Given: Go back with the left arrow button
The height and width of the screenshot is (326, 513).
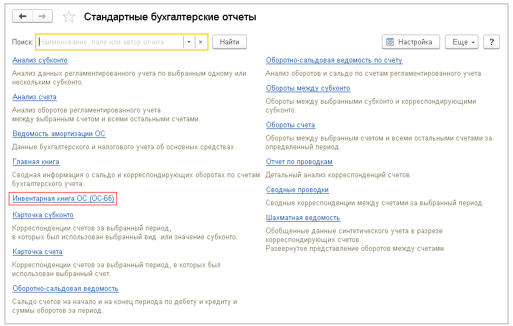Looking at the screenshot, I should [x=22, y=16].
